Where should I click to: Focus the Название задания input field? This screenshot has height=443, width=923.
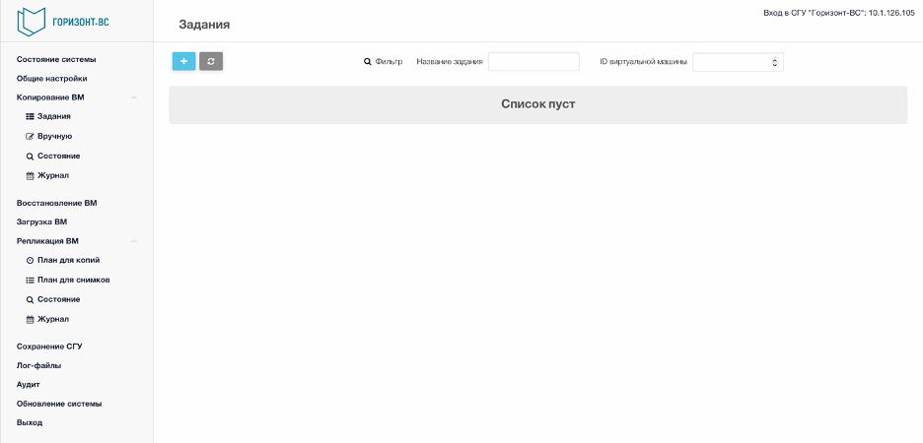tap(533, 62)
